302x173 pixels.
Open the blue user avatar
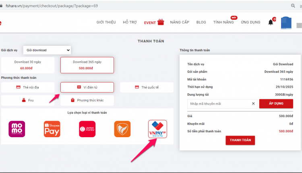[x=286, y=23]
